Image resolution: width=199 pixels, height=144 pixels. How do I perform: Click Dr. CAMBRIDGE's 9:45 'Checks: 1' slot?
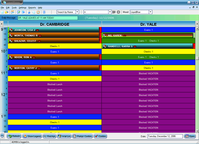click(55, 46)
